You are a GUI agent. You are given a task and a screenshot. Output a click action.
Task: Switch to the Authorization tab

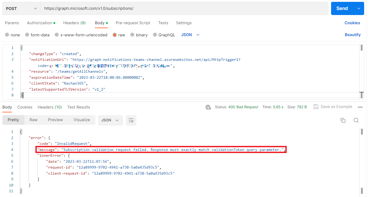39,23
